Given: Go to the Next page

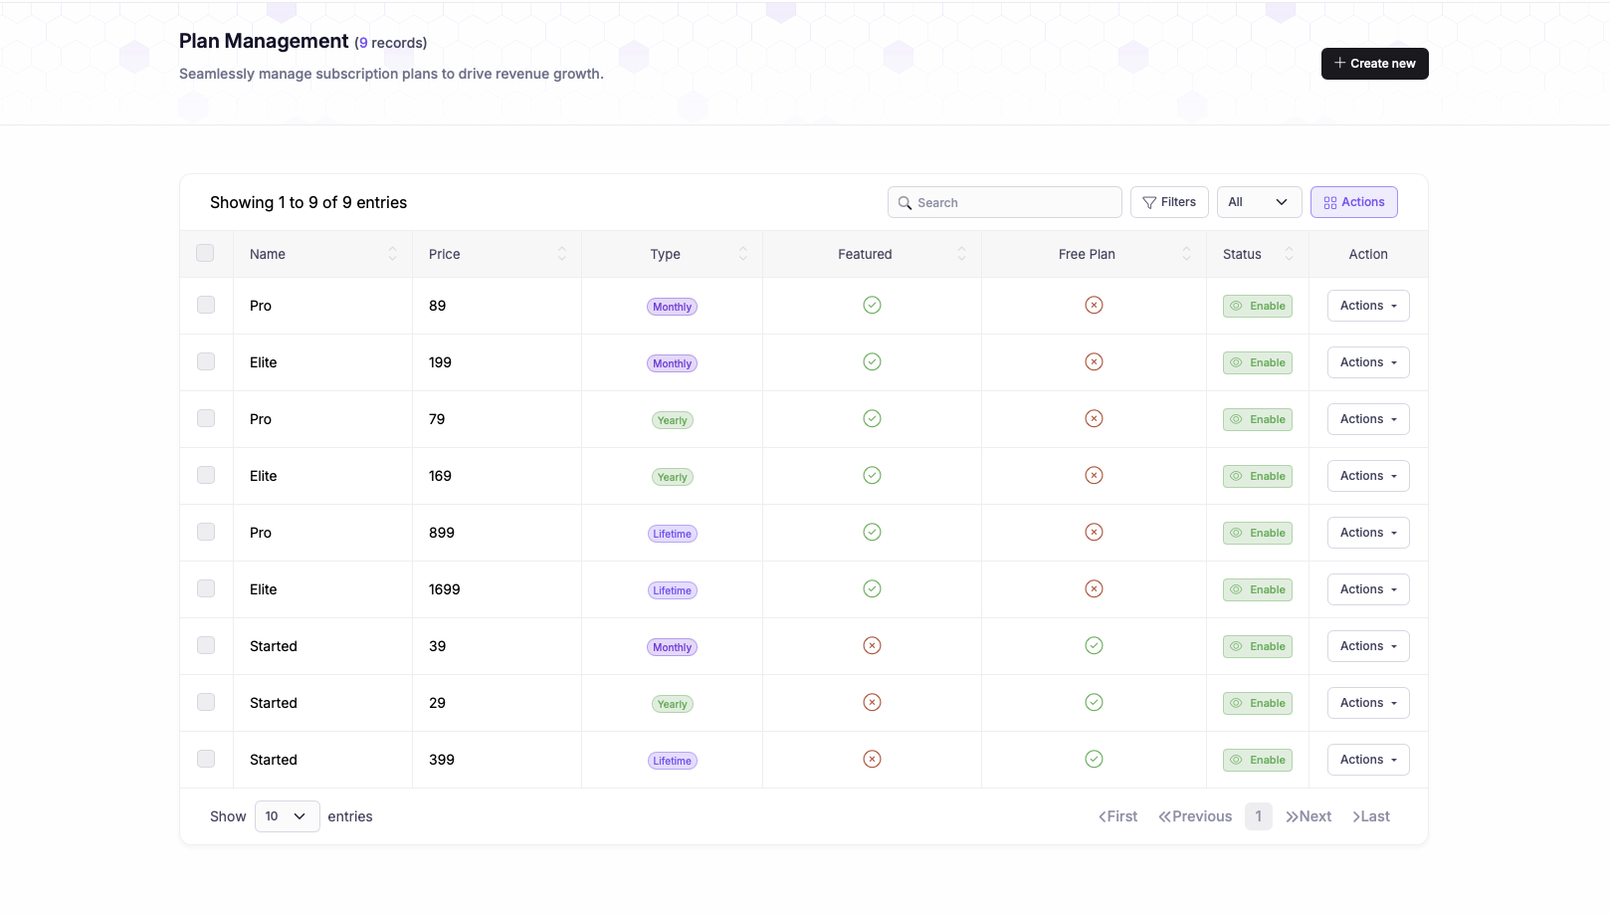Looking at the screenshot, I should pos(1308,816).
